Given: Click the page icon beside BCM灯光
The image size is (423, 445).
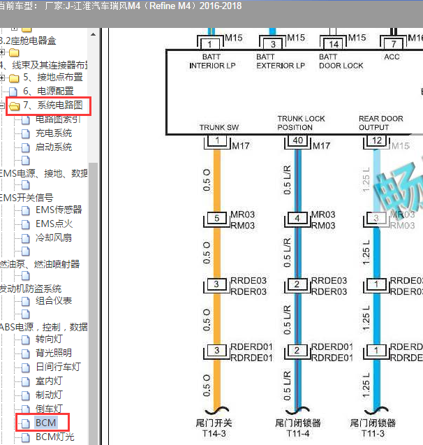Looking at the screenshot, I should click(x=26, y=437).
